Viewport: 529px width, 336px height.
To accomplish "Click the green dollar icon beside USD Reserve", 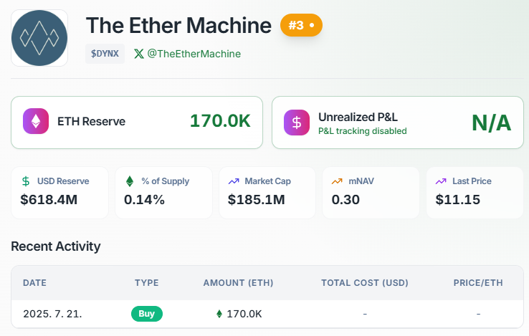I will tap(26, 181).
